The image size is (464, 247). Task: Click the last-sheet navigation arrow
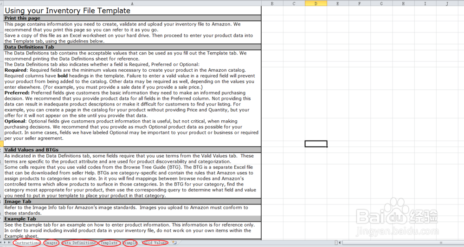pyautogui.click(x=10, y=242)
